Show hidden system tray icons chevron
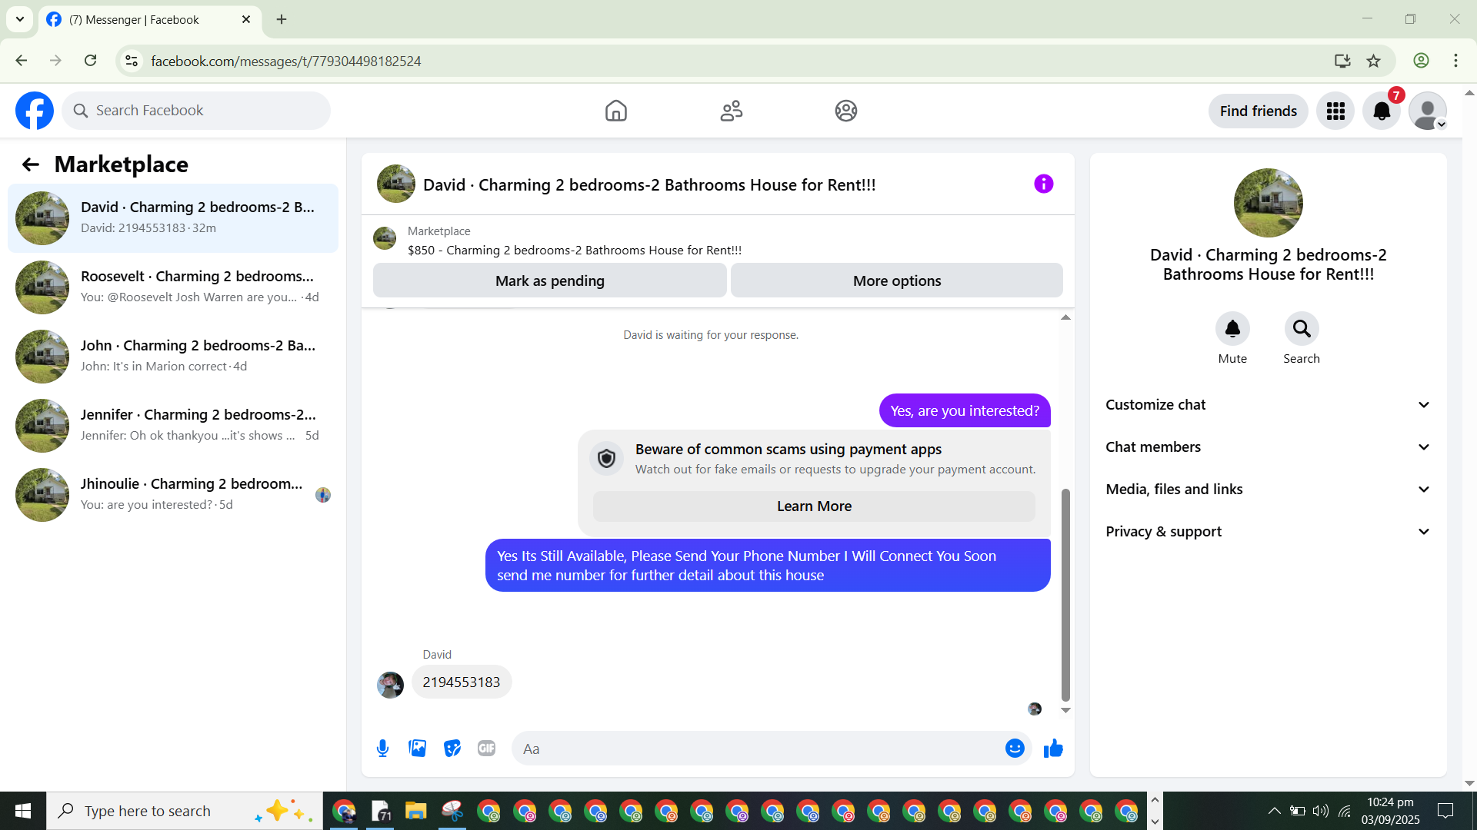 [x=1274, y=811]
